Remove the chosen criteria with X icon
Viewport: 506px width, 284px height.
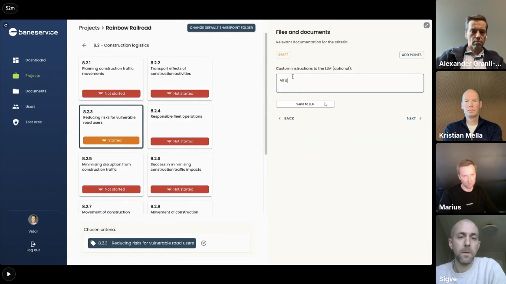[204, 243]
